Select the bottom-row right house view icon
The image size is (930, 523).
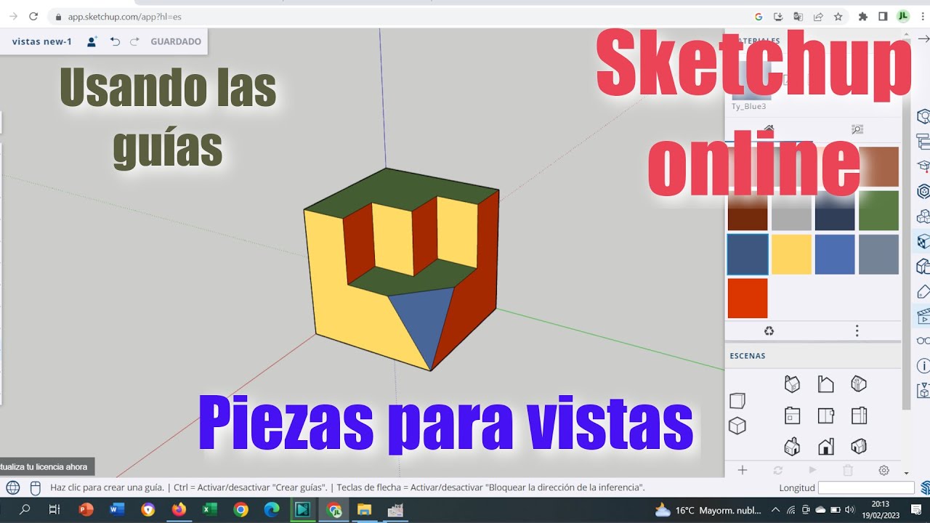point(859,446)
